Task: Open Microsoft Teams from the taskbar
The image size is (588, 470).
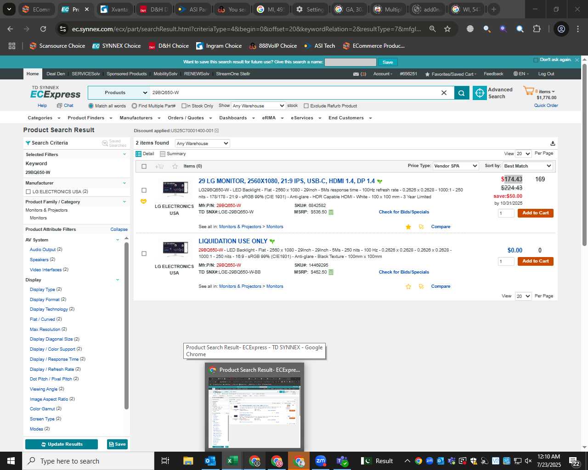Action: pyautogui.click(x=343, y=461)
